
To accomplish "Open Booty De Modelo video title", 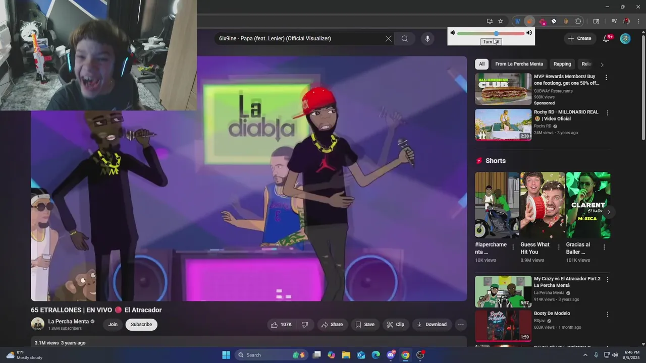I will [x=552, y=313].
